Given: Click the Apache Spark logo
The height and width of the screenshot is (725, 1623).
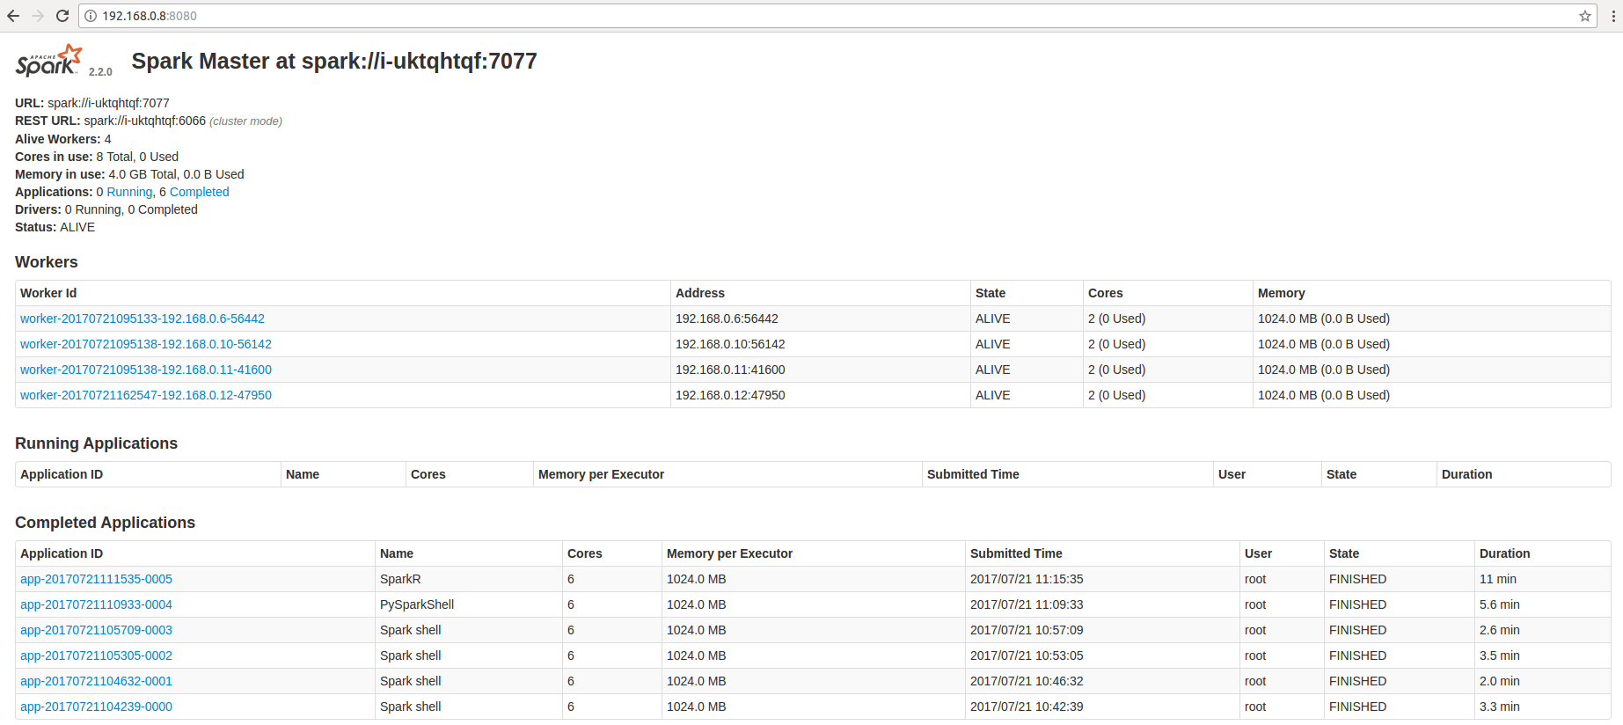Looking at the screenshot, I should click(x=49, y=61).
